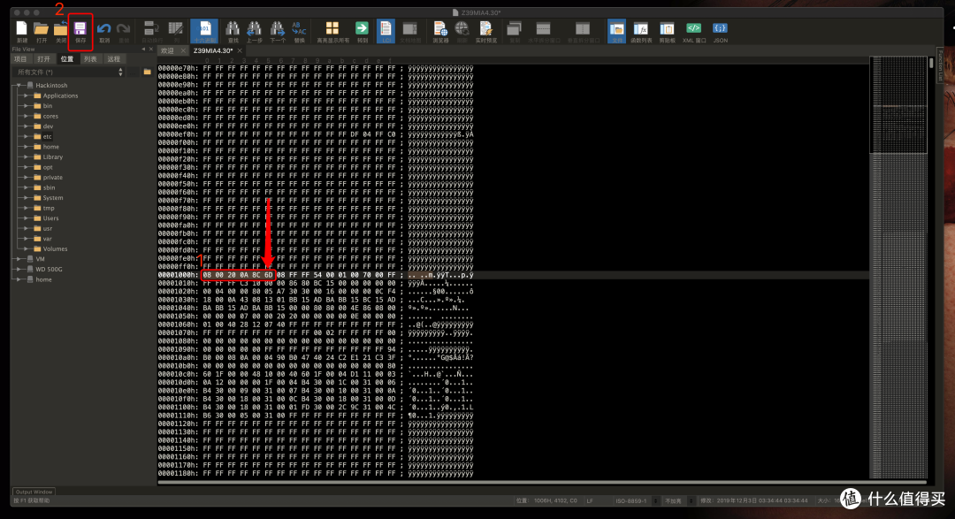955x519 pixels.
Task: Open the 项目 tab in File View
Action: (x=20, y=59)
